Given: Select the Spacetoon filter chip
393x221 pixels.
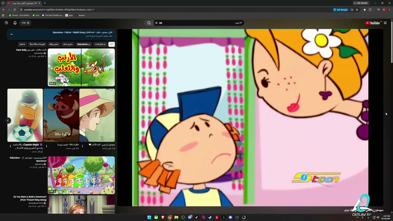Looking at the screenshot, I should pos(84,44).
